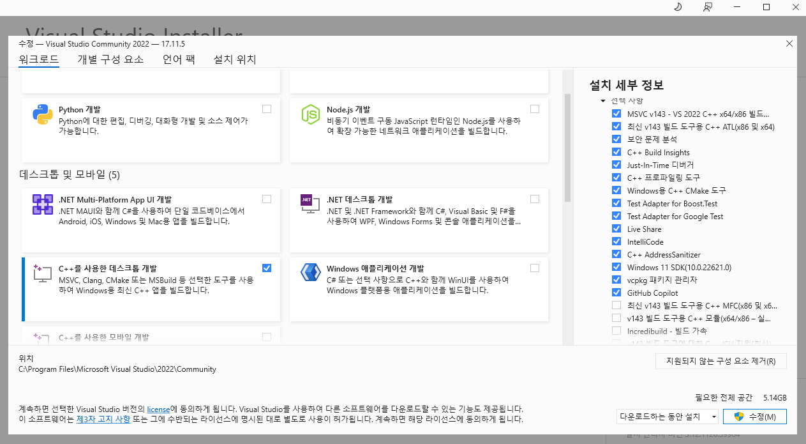Check the Node.js 개발 workload checkbox
The height and width of the screenshot is (444, 806).
coord(535,109)
